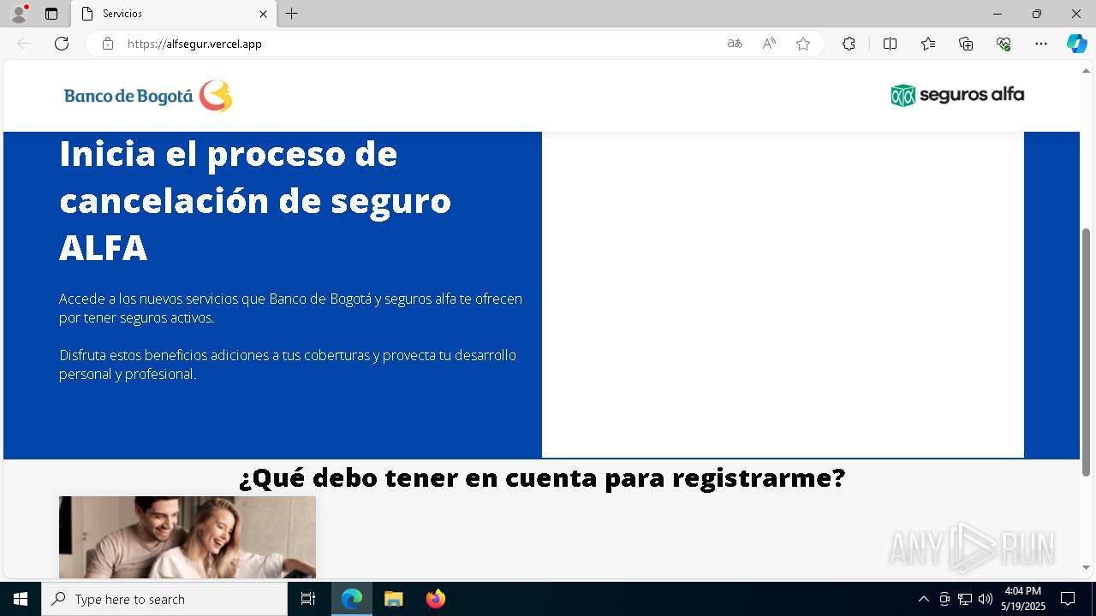The height and width of the screenshot is (616, 1096).
Task: Click the scrollbar down arrow
Action: [x=1086, y=567]
